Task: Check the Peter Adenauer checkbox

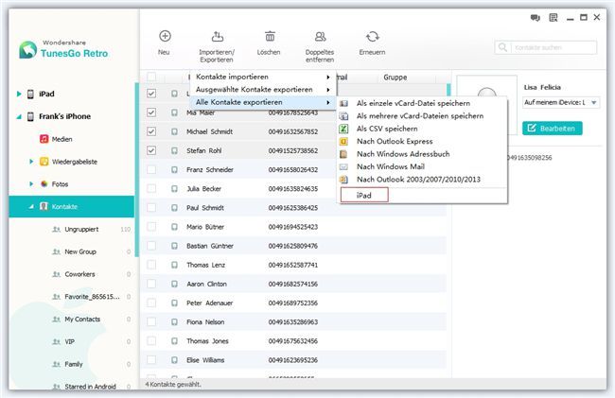Action: pos(151,303)
